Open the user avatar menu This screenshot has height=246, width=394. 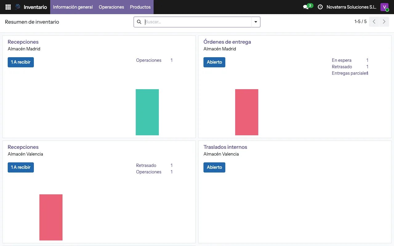[384, 7]
